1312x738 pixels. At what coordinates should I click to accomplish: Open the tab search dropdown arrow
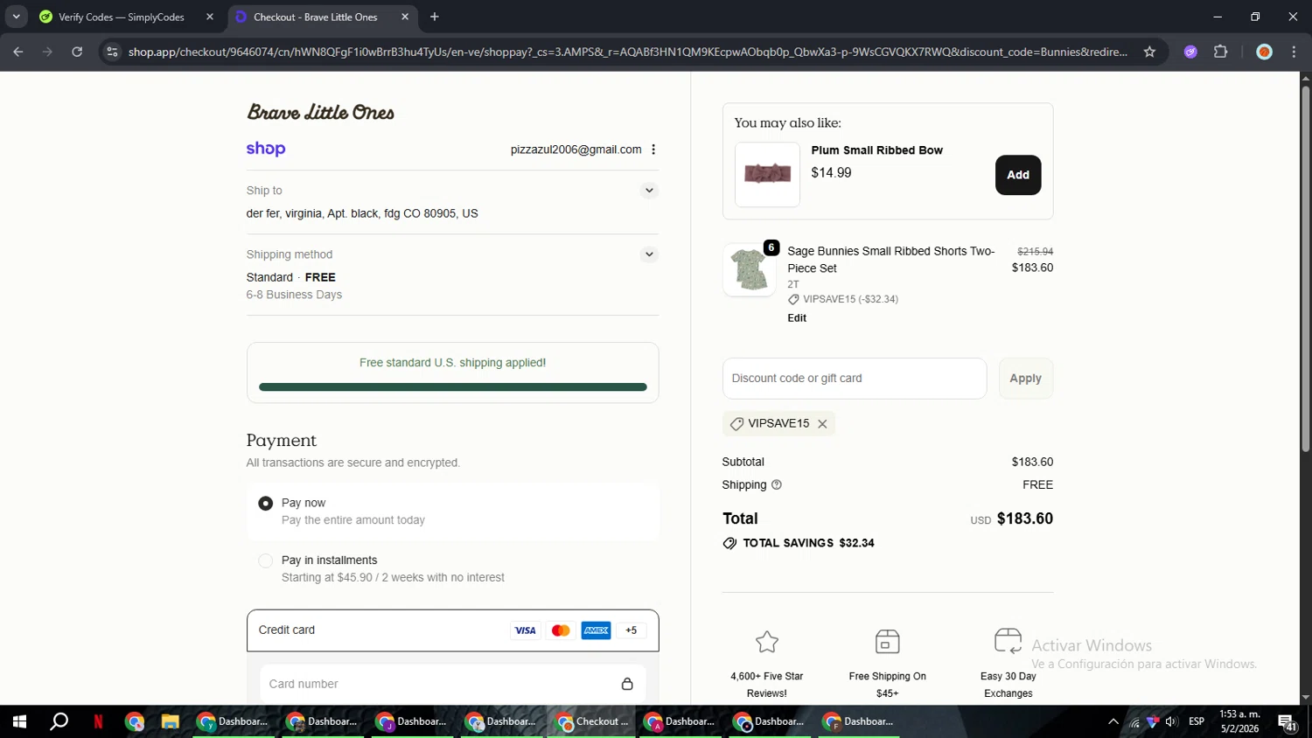pos(16,17)
